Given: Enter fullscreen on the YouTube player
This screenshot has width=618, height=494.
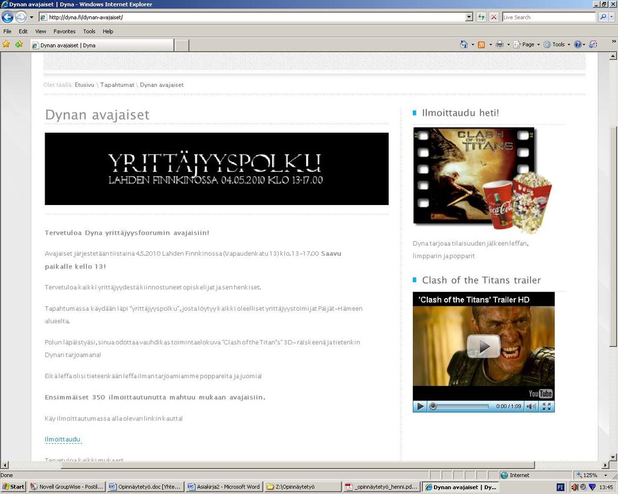Looking at the screenshot, I should (x=547, y=406).
